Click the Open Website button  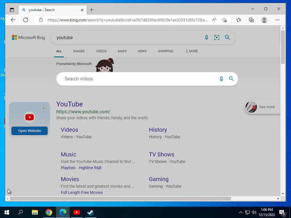(30, 131)
